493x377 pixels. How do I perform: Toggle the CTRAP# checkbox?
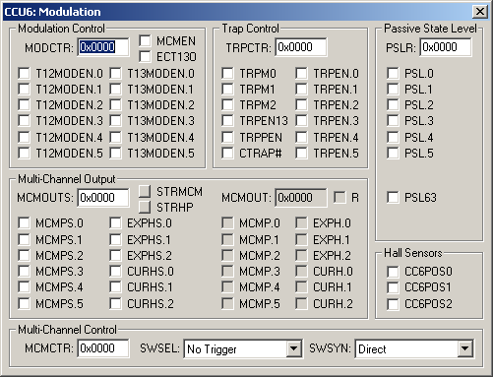click(x=227, y=153)
